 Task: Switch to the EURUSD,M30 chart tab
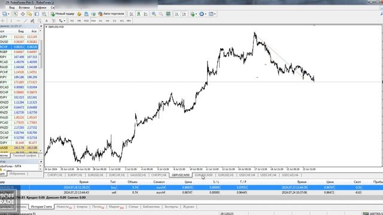coord(203,175)
